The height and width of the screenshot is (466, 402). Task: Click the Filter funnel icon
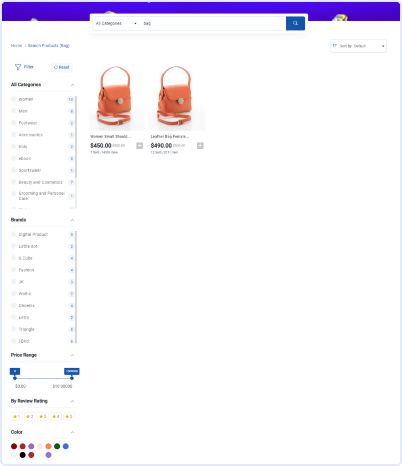(x=18, y=67)
